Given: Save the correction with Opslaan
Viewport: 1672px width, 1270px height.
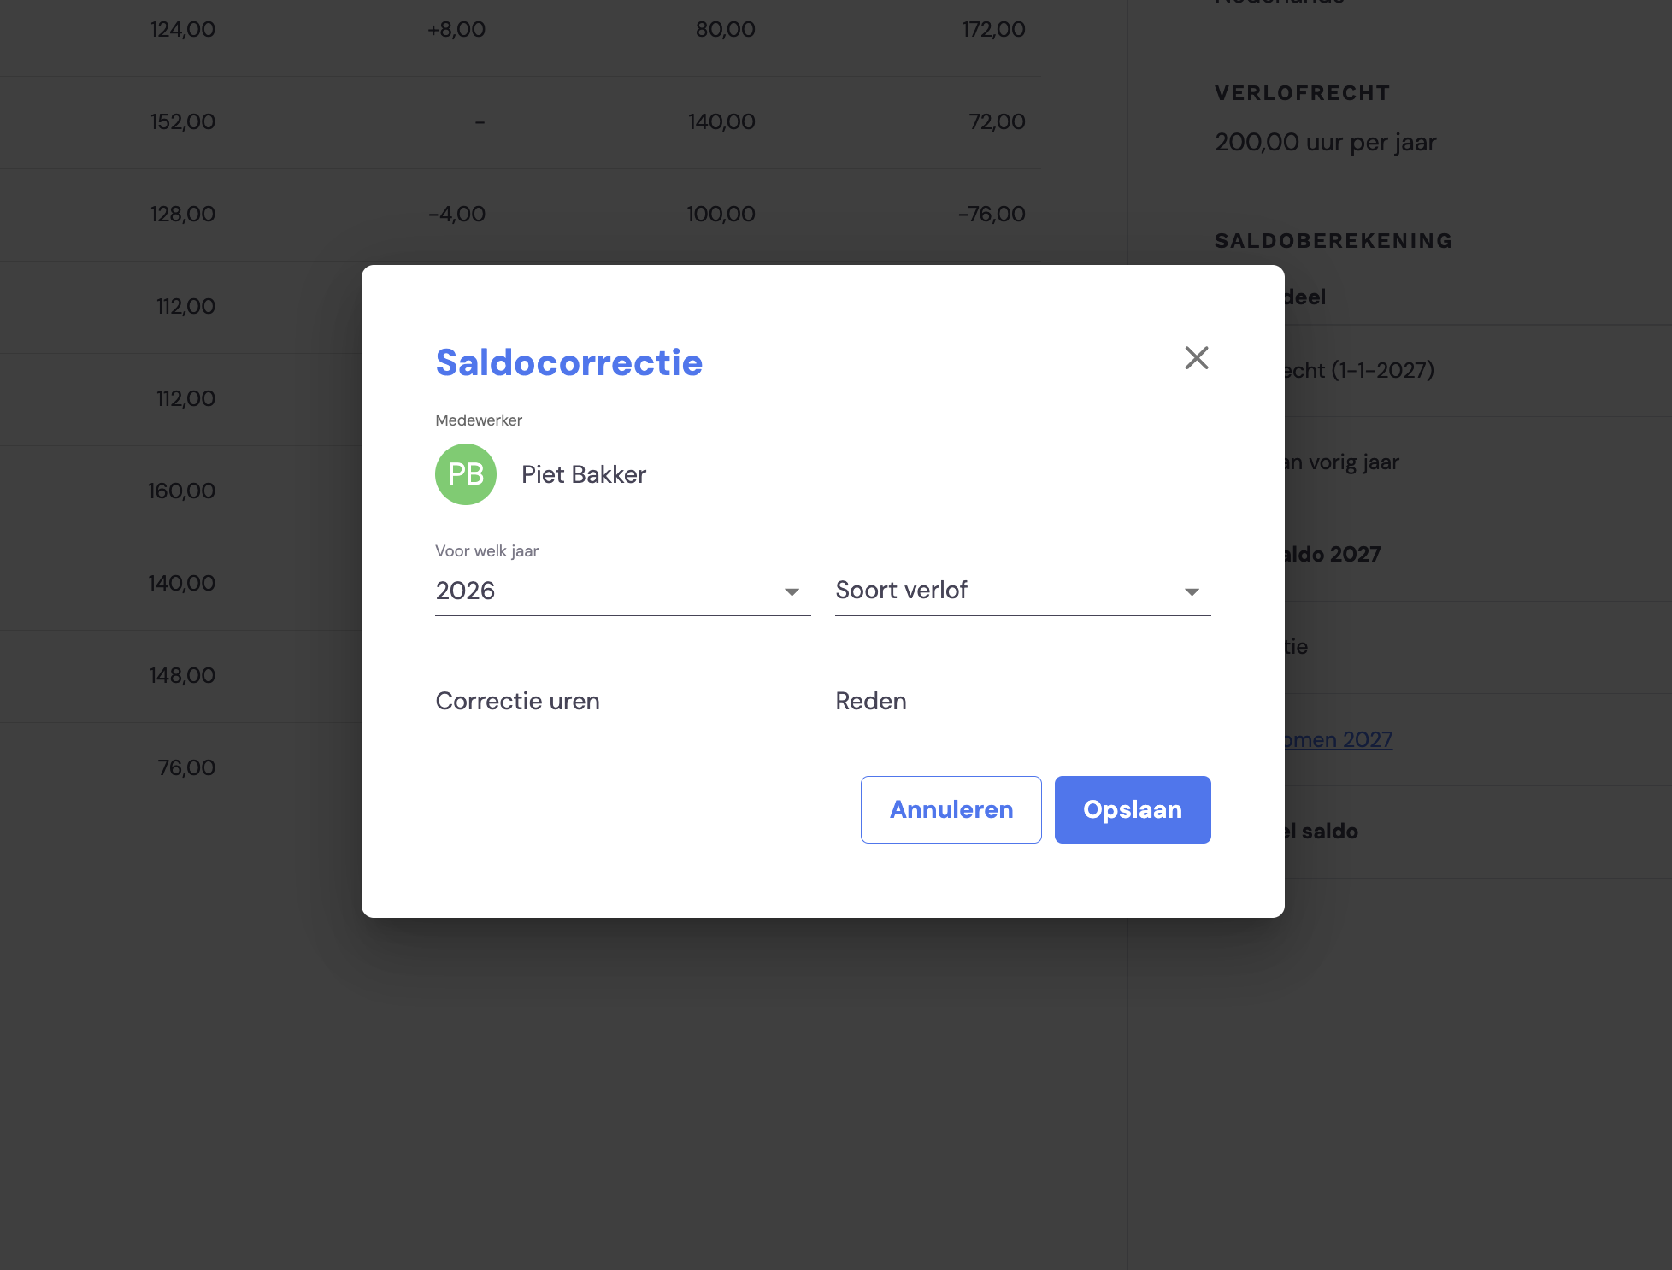Looking at the screenshot, I should tap(1132, 809).
